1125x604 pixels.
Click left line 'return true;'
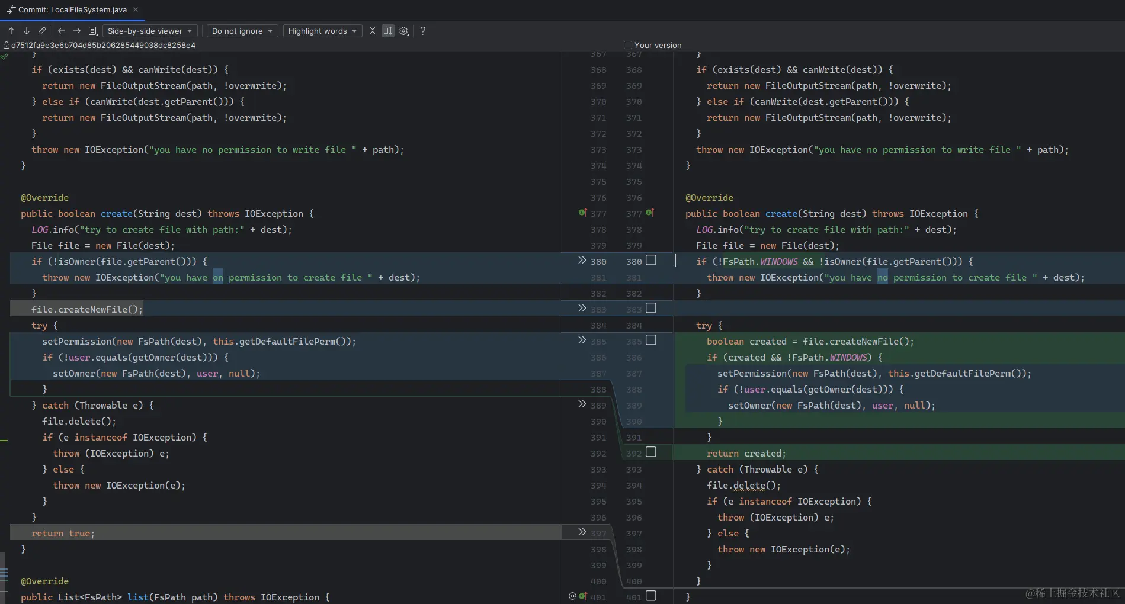63,533
